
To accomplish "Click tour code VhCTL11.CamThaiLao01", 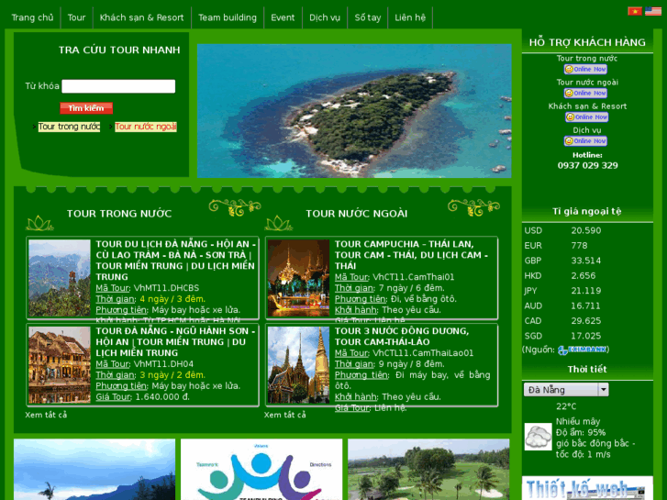I will click(x=423, y=353).
